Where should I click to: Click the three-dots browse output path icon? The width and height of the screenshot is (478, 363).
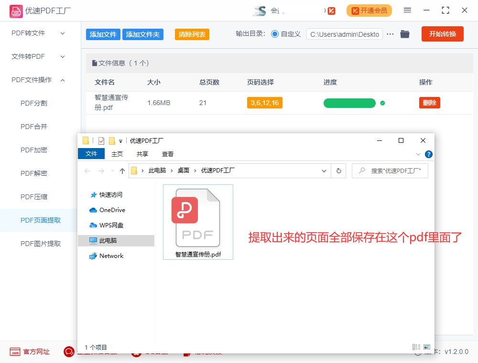[x=390, y=34]
